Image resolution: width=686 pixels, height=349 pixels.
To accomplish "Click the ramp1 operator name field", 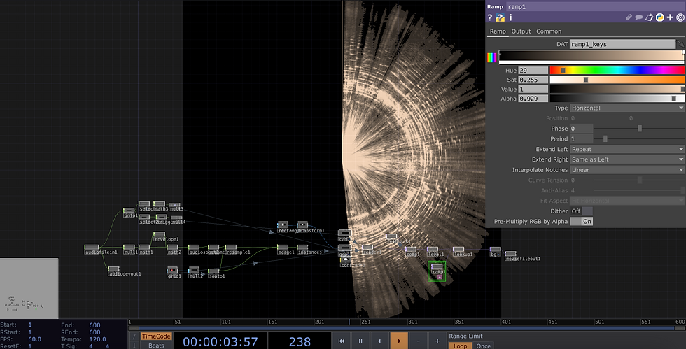I will [596, 6].
